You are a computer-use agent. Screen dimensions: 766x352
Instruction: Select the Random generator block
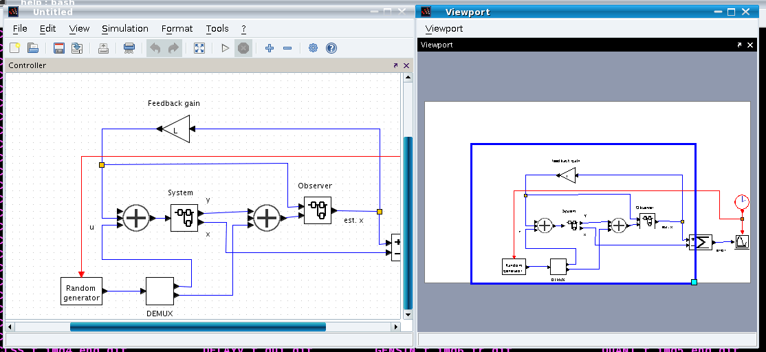click(81, 291)
